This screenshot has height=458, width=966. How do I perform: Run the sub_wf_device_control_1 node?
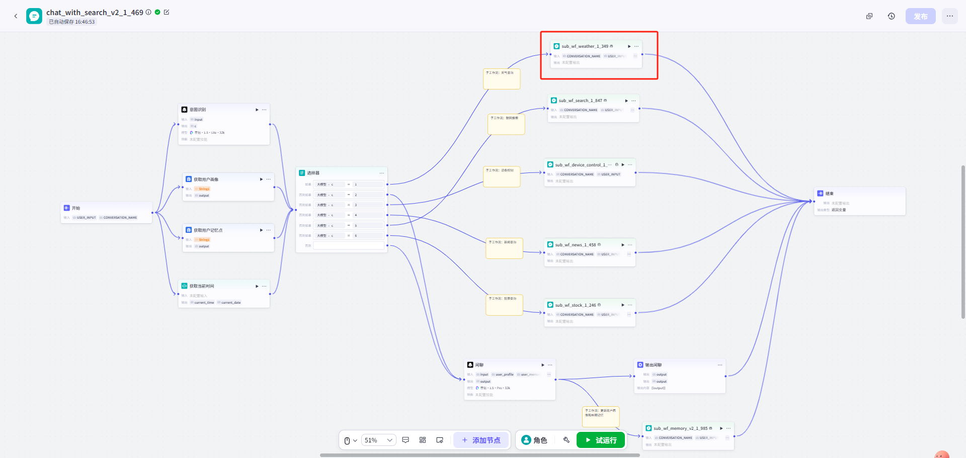click(x=623, y=164)
